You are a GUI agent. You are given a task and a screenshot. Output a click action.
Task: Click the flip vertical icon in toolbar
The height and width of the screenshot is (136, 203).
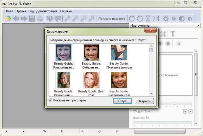coord(148,19)
